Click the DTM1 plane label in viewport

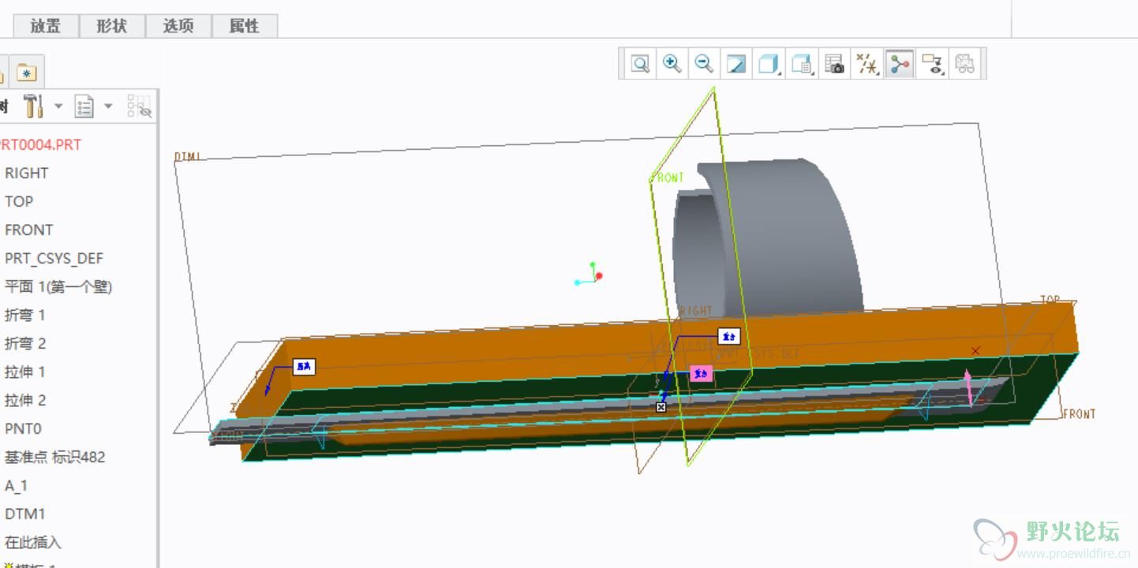pyautogui.click(x=187, y=157)
